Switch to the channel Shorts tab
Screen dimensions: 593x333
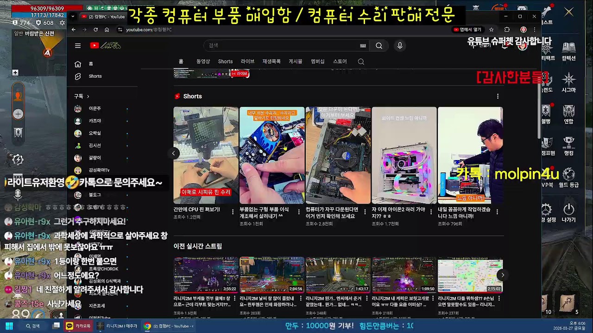point(225,62)
